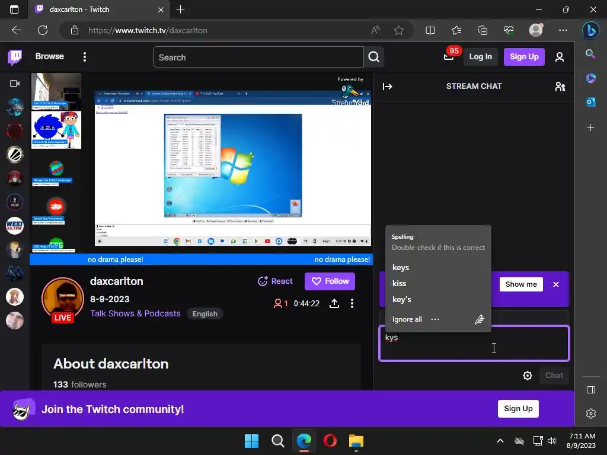Open the Edge sidebar search icon
The height and width of the screenshot is (455, 607).
point(590,54)
